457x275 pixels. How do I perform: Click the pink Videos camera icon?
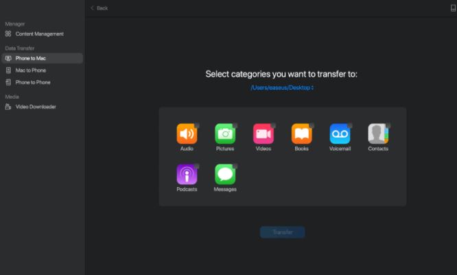(x=263, y=134)
